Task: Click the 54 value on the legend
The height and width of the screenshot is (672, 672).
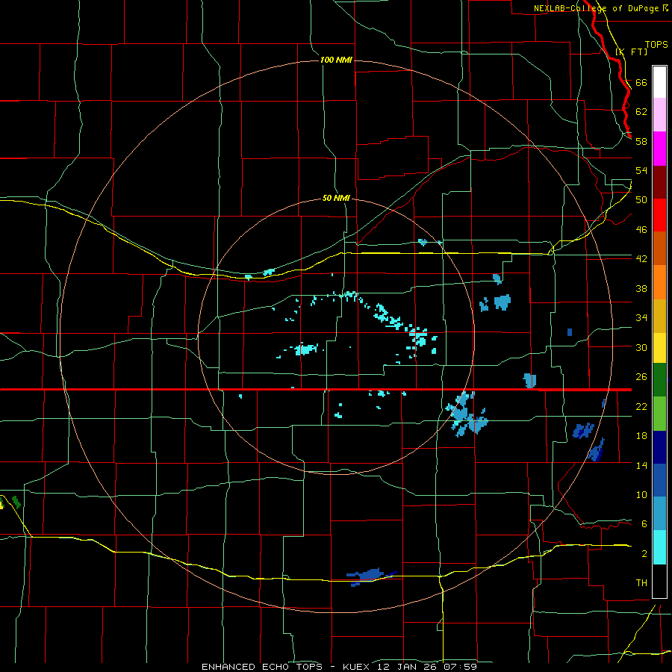Action: [x=641, y=170]
